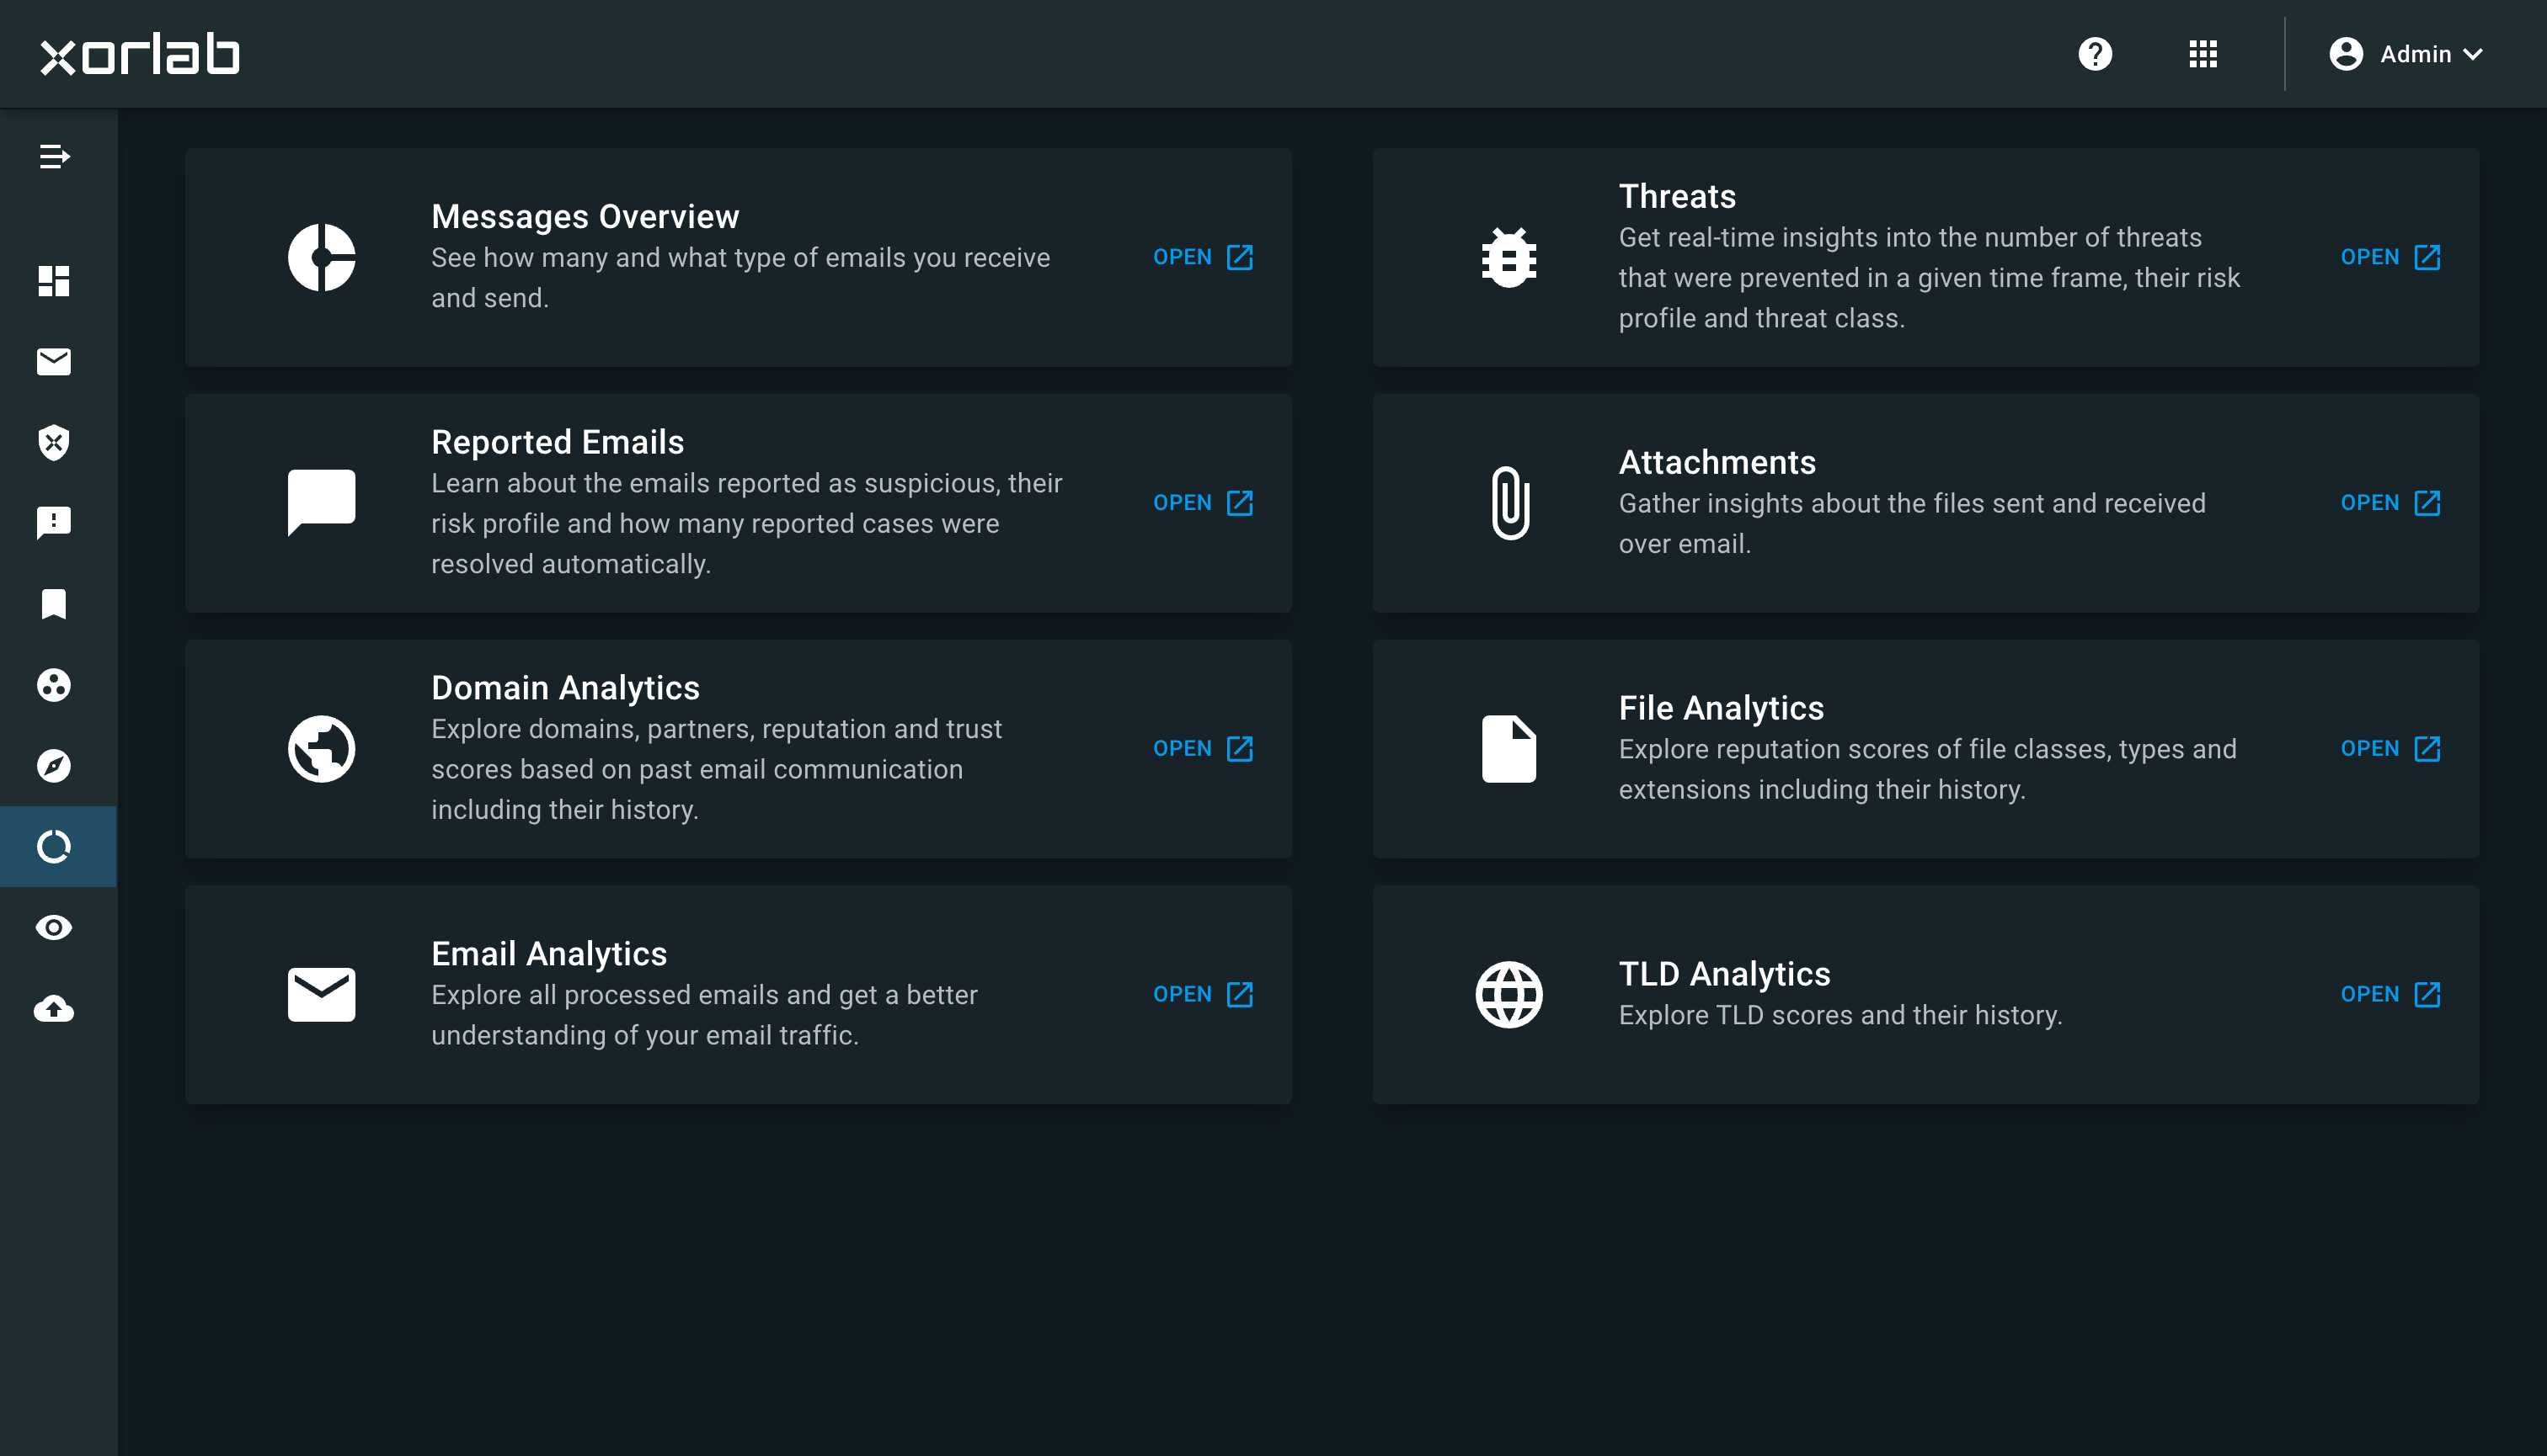This screenshot has height=1456, width=2547.
Task: Click the bookmark sidebar icon
Action: [54, 603]
